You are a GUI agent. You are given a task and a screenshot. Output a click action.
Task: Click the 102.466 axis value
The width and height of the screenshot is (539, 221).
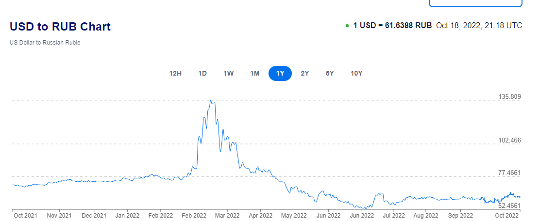510,141
